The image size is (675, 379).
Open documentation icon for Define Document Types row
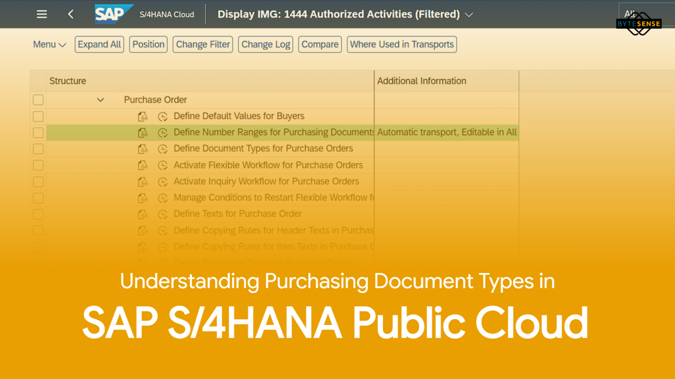(143, 149)
